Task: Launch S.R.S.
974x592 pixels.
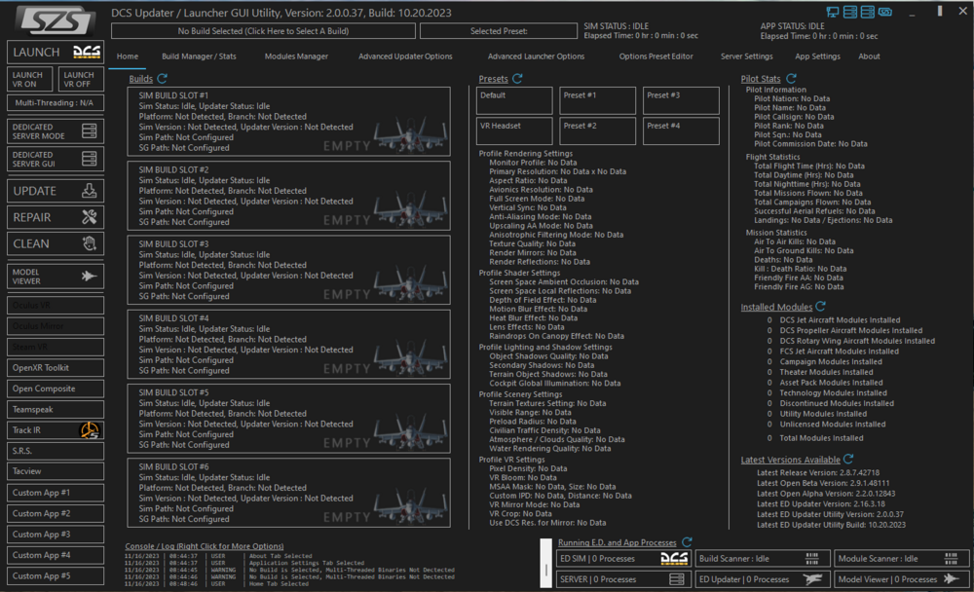Action: click(x=56, y=451)
